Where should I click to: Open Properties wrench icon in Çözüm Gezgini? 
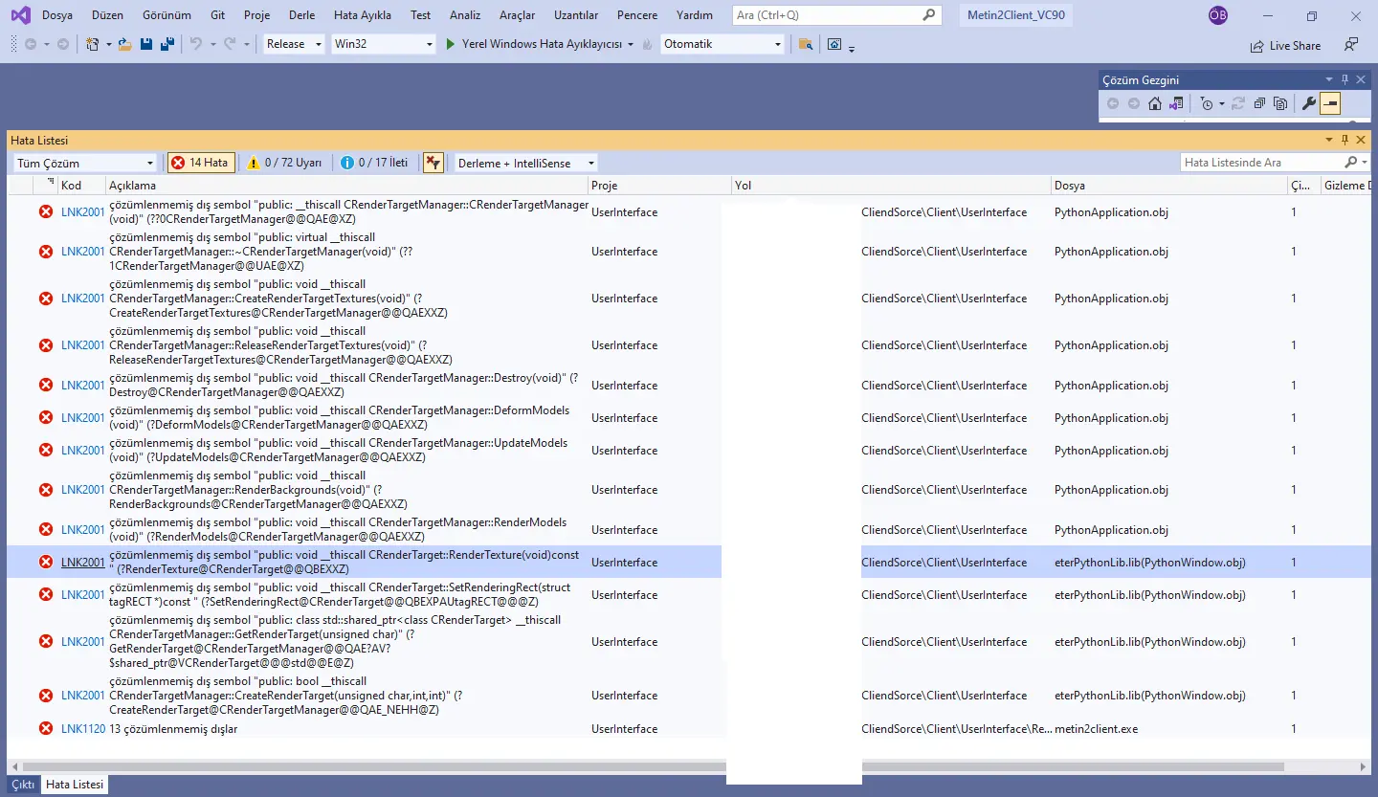(x=1308, y=103)
